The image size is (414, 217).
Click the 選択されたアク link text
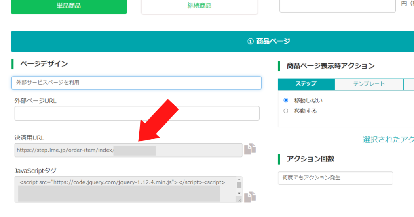[388, 140]
